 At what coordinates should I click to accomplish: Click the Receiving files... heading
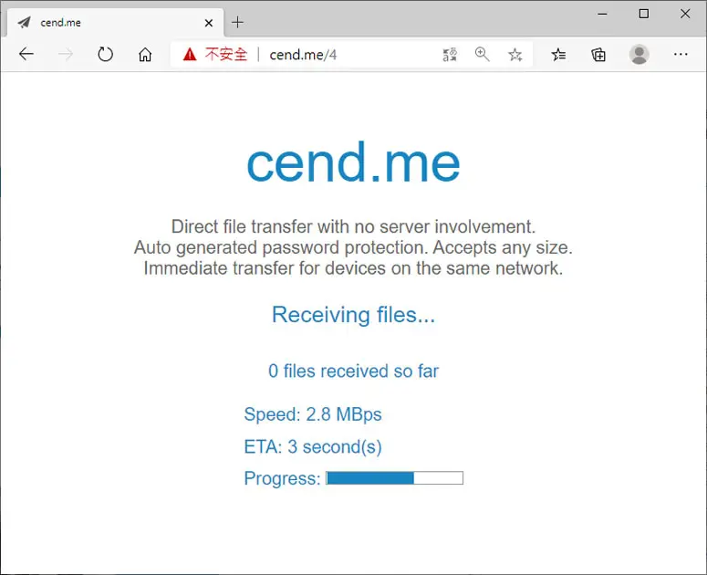pos(354,314)
